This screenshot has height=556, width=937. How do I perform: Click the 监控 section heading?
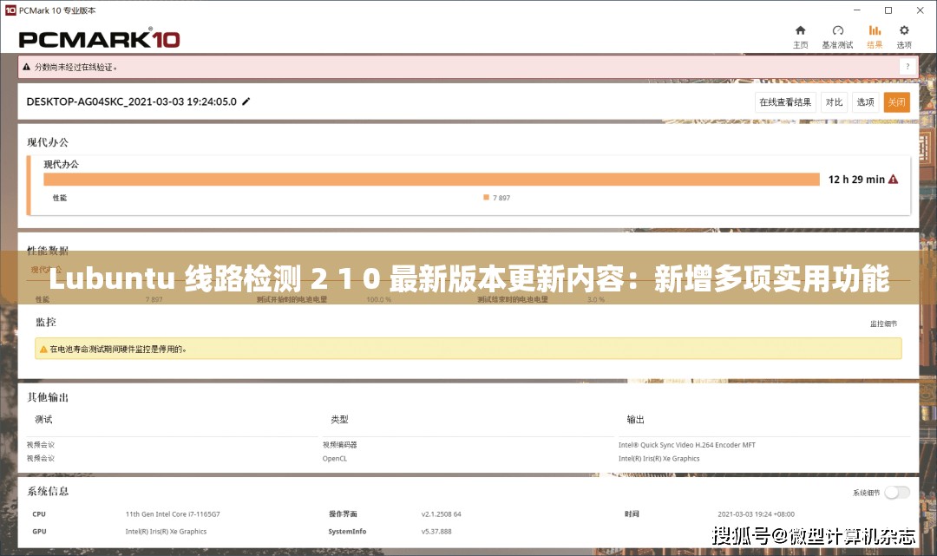[x=46, y=323]
